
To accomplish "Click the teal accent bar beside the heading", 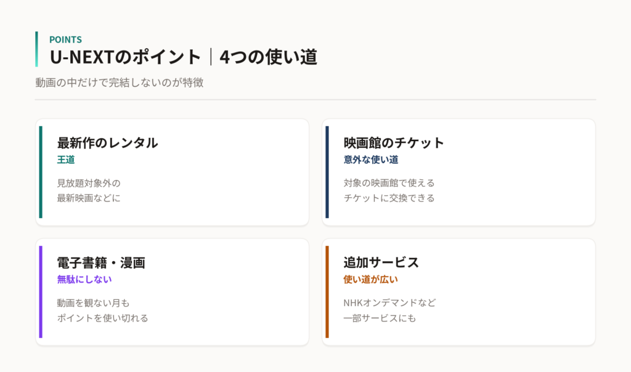I will (36, 49).
